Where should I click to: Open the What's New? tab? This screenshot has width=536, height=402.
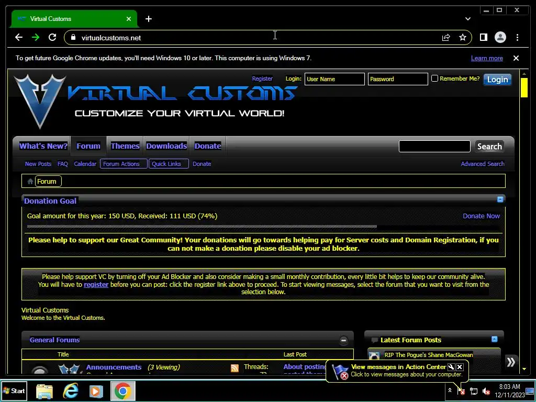coord(43,146)
